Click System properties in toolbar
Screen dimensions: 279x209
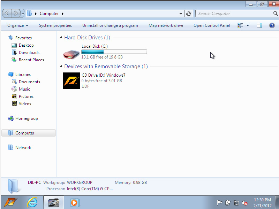tap(55, 25)
